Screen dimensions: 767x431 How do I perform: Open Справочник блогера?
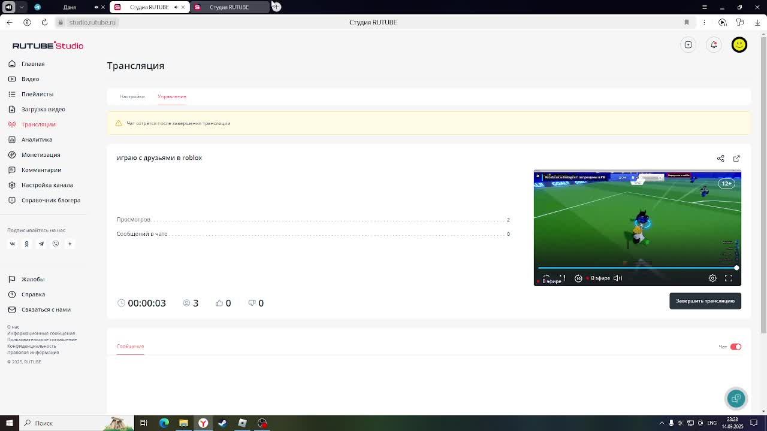44,200
